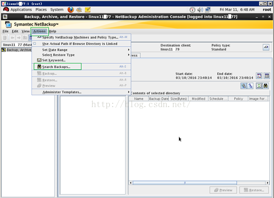Open the View menu

pyautogui.click(x=26, y=31)
